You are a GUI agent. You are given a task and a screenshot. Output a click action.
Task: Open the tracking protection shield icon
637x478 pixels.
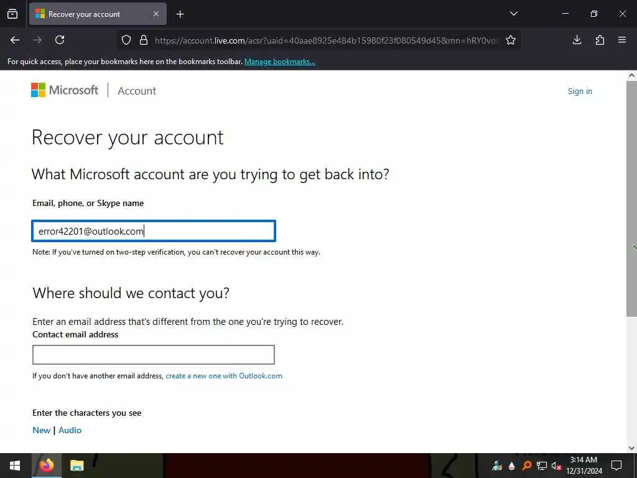(126, 40)
